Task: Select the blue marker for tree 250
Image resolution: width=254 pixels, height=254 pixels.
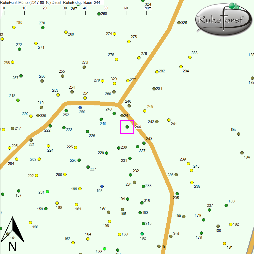Action: point(80,107)
